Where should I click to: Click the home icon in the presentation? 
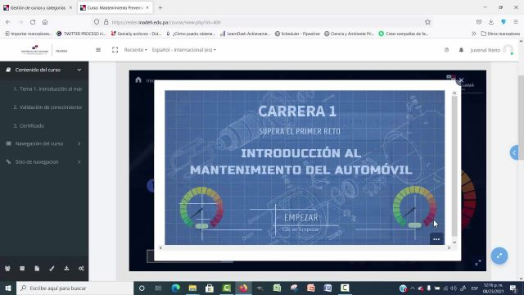138,80
